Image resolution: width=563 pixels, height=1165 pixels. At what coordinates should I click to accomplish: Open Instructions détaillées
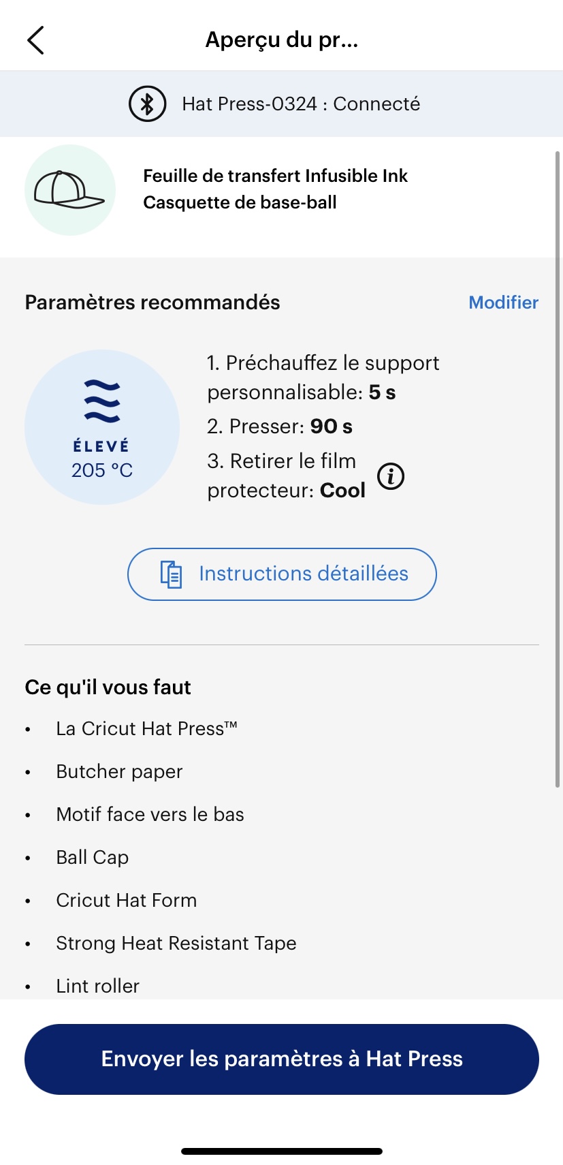tap(282, 574)
